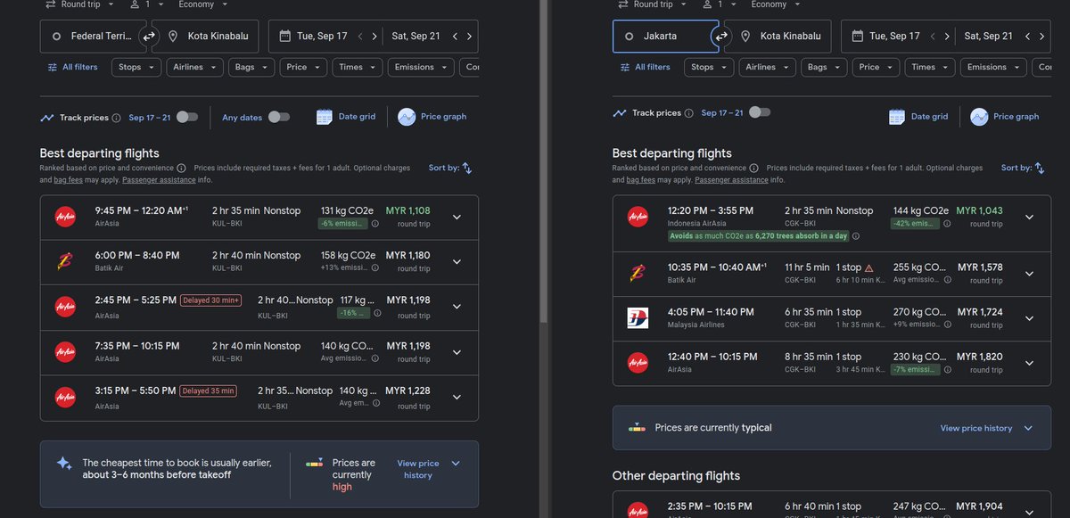
Task: Click ranking info icon in left window
Action: pos(181,168)
